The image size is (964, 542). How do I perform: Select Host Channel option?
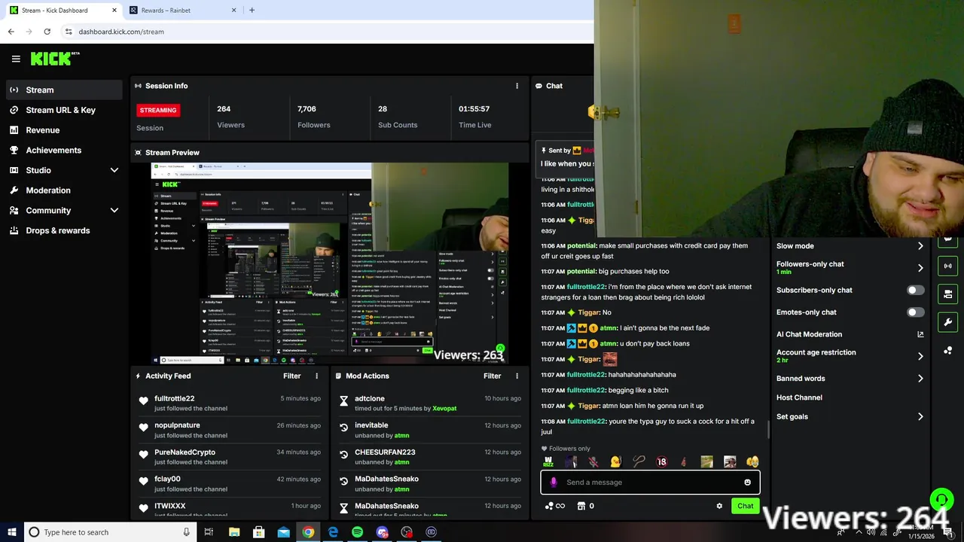coord(799,397)
